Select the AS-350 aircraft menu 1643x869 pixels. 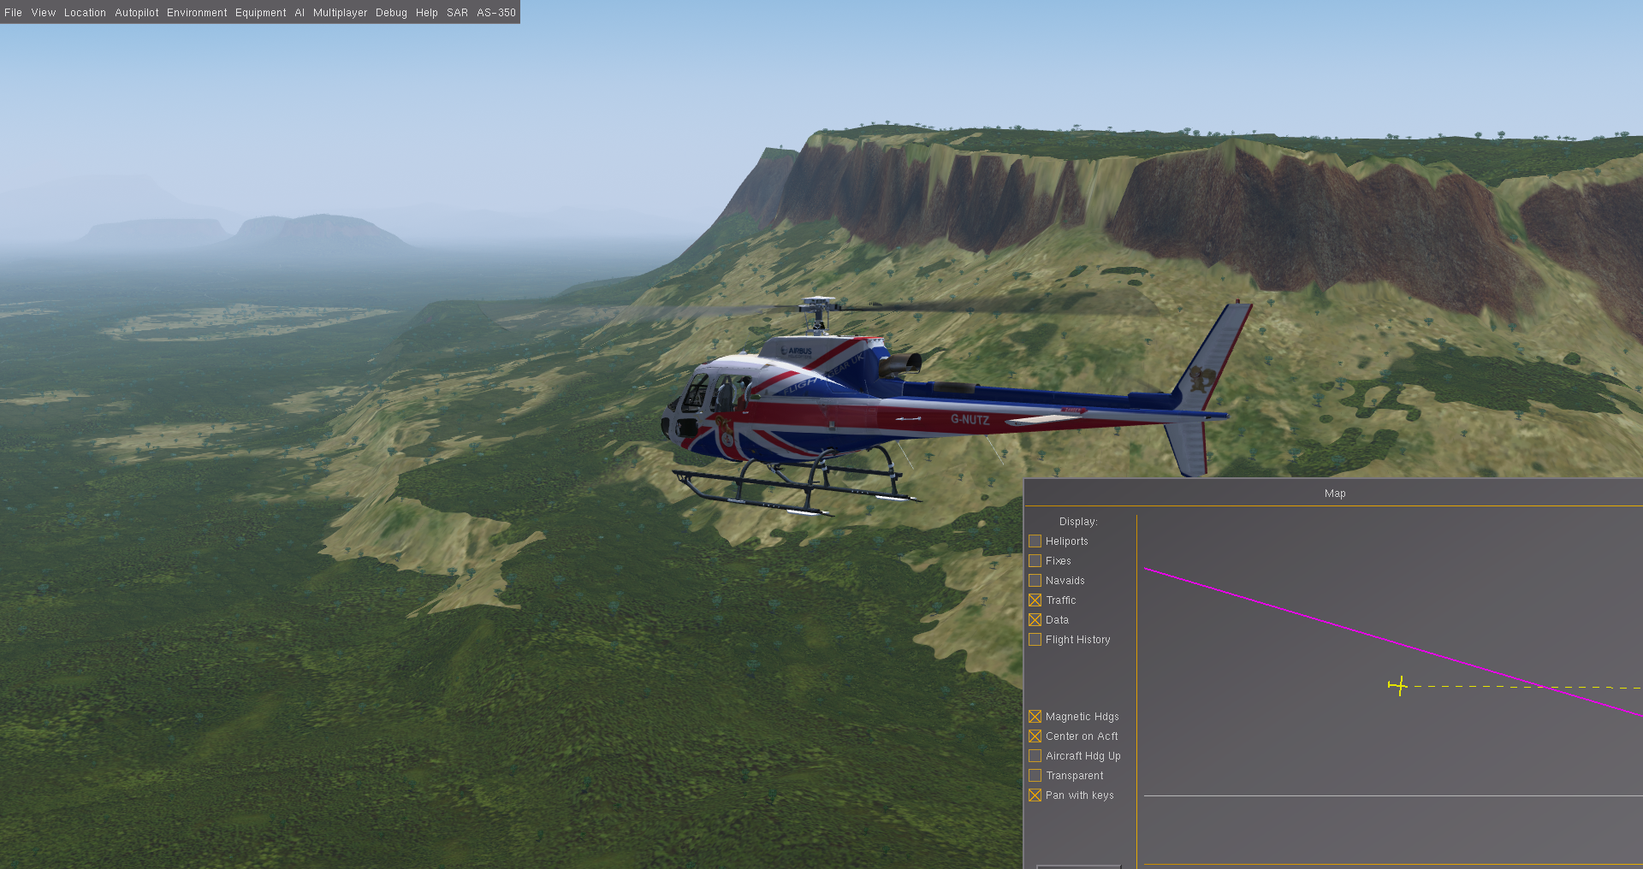point(496,13)
